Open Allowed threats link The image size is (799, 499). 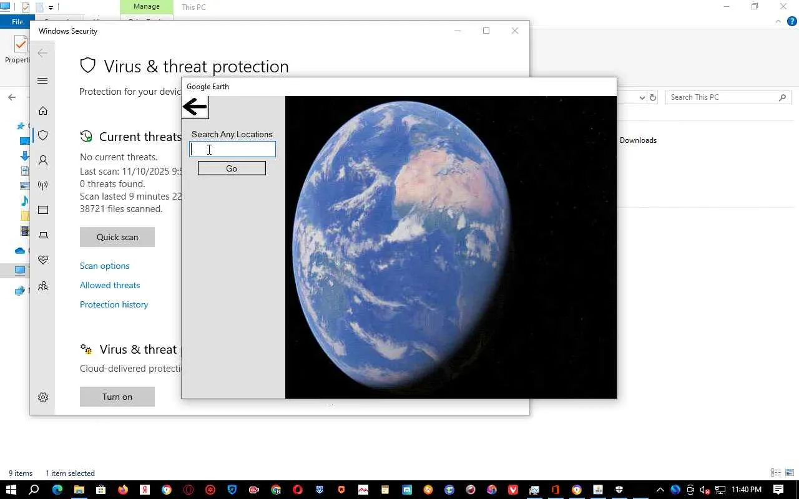click(x=110, y=285)
